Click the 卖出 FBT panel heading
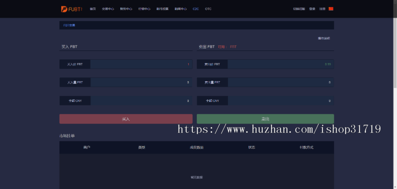 click(x=206, y=47)
